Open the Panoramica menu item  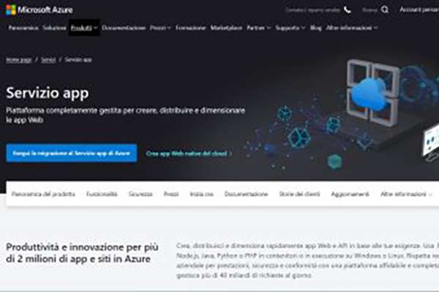(23, 28)
